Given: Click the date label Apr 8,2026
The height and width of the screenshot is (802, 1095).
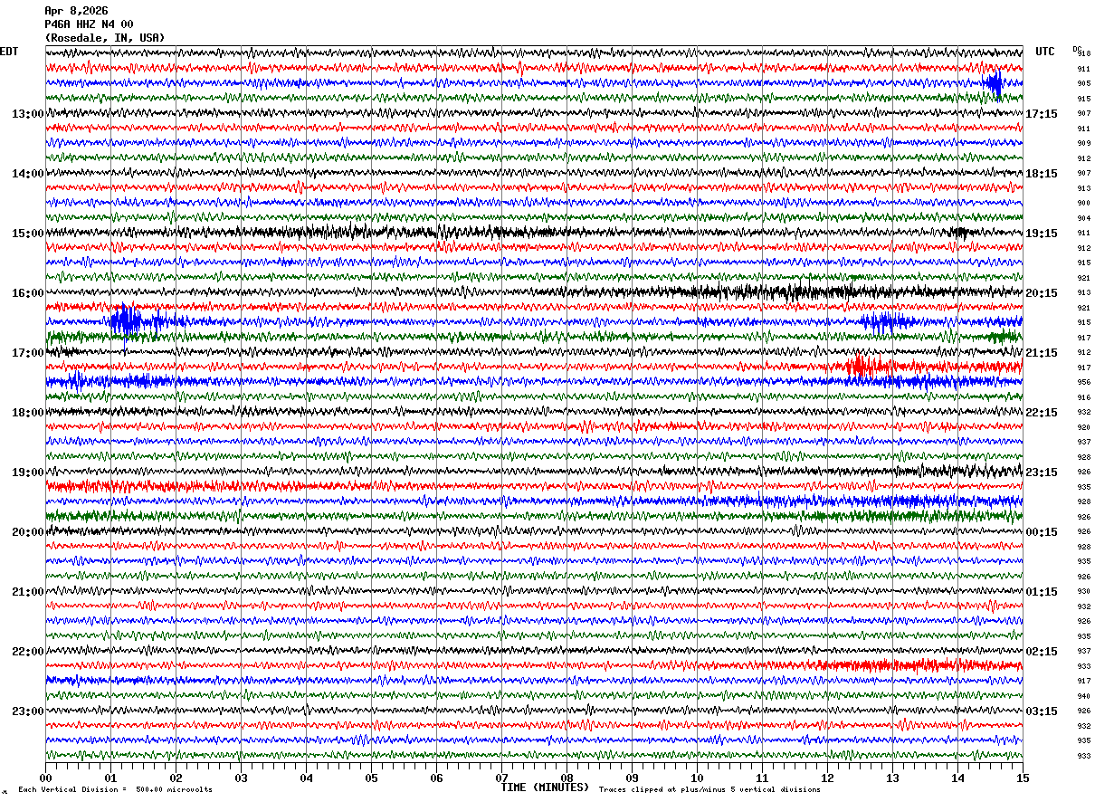Looking at the screenshot, I should tap(76, 11).
